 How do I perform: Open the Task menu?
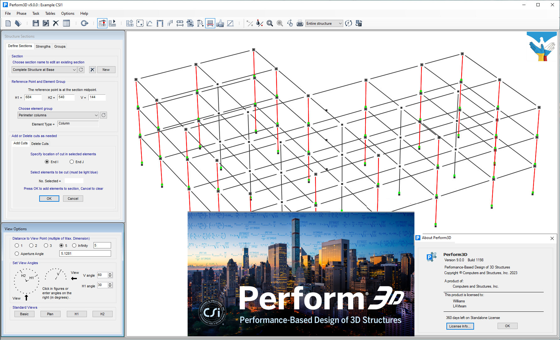[x=36, y=13]
